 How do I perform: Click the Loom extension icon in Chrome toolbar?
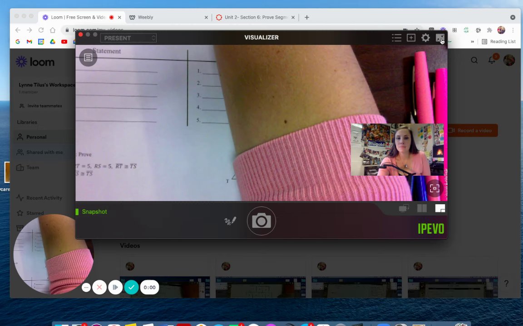(x=443, y=30)
